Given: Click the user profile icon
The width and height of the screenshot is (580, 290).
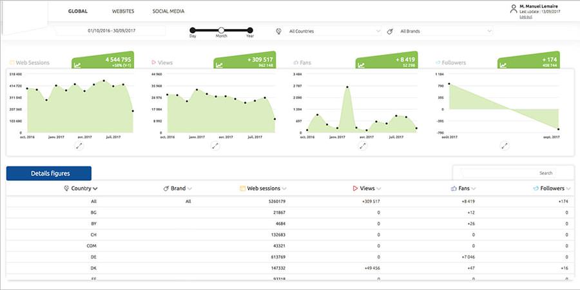Looking at the screenshot, I should [514, 9].
